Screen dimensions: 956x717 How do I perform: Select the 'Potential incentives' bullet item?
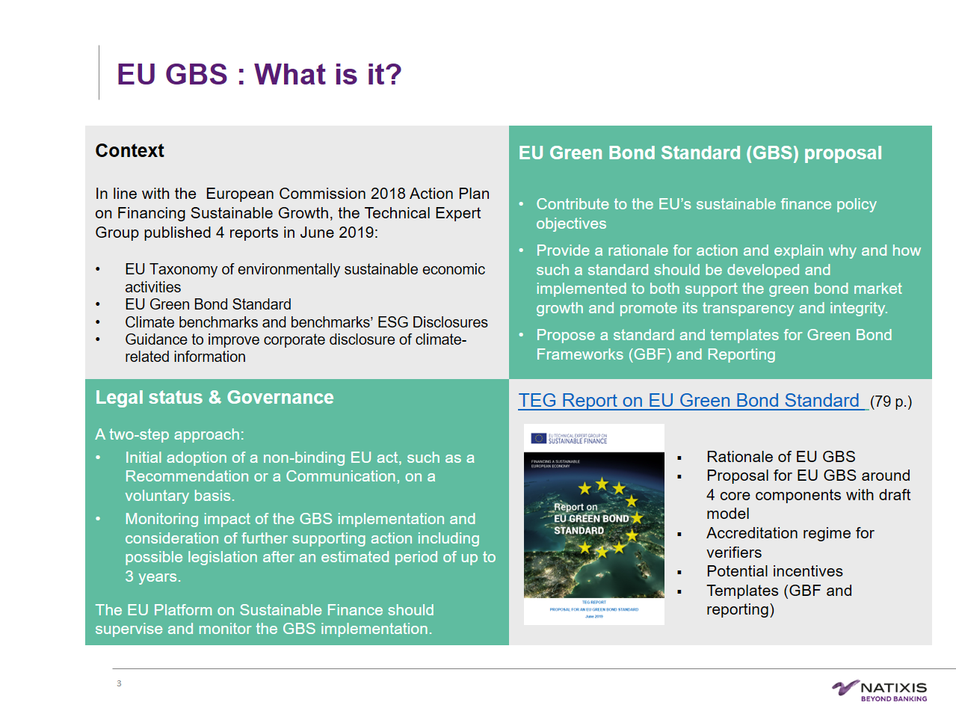pos(774,571)
